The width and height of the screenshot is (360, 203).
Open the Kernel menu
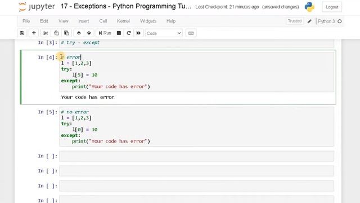pyautogui.click(x=123, y=21)
